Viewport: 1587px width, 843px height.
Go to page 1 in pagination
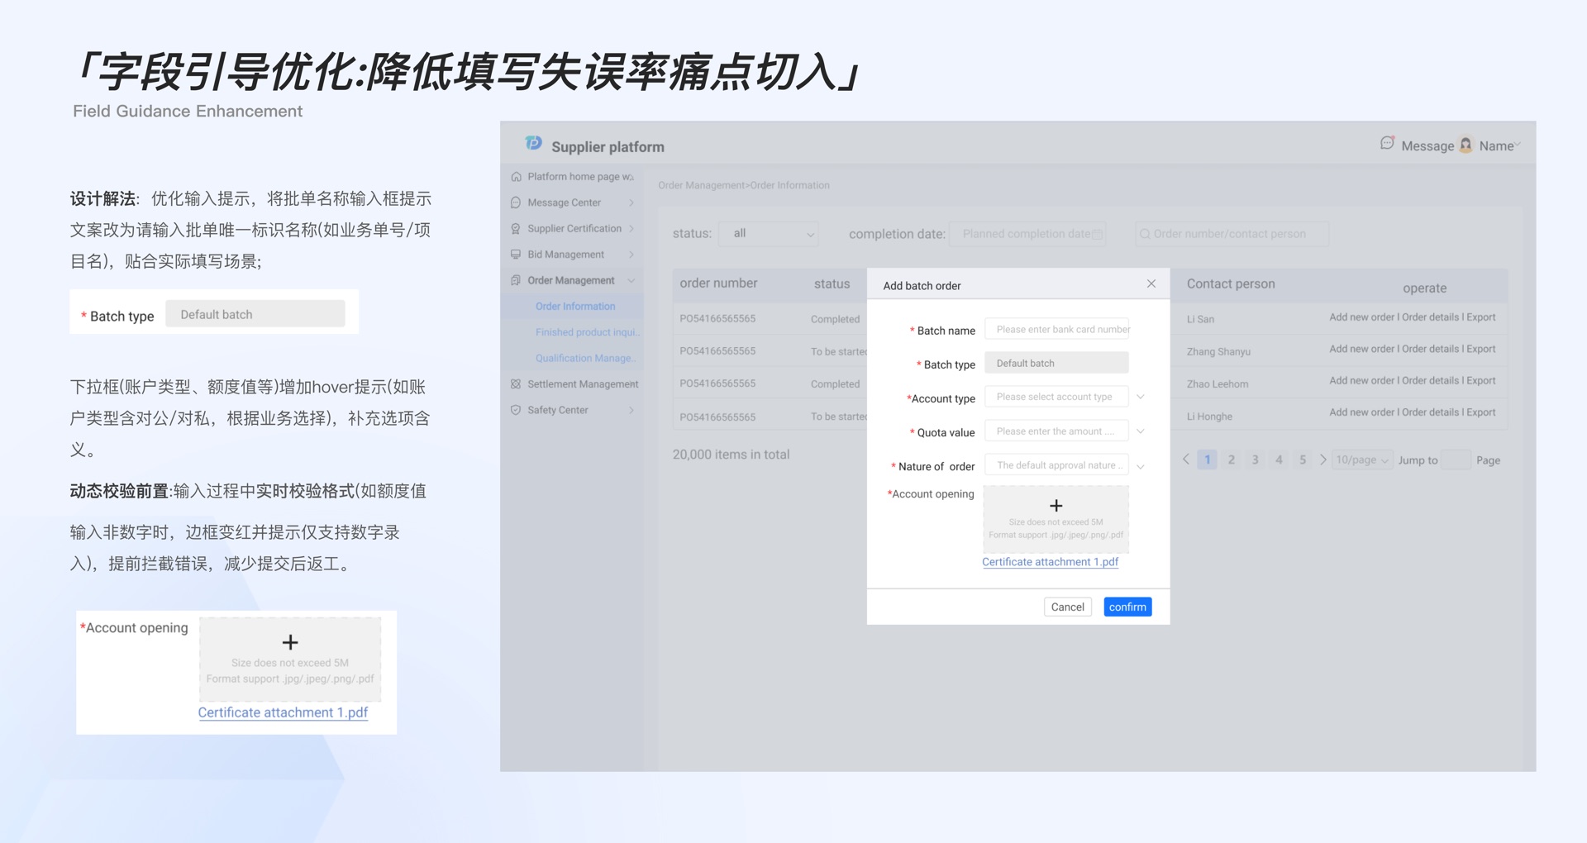click(x=1207, y=460)
